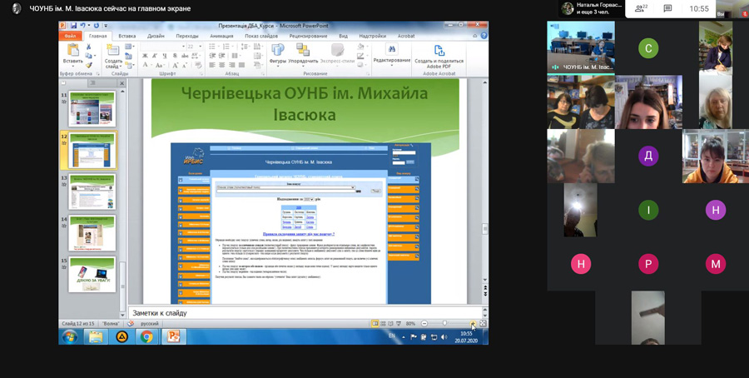Select slide 11 thumbnail
The image size is (749, 378).
coord(92,108)
